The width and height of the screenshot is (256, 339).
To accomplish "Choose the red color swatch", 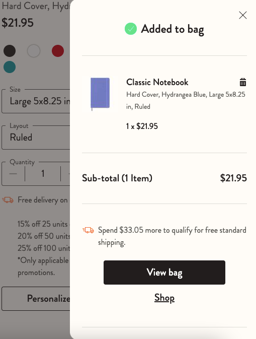I will (58, 51).
